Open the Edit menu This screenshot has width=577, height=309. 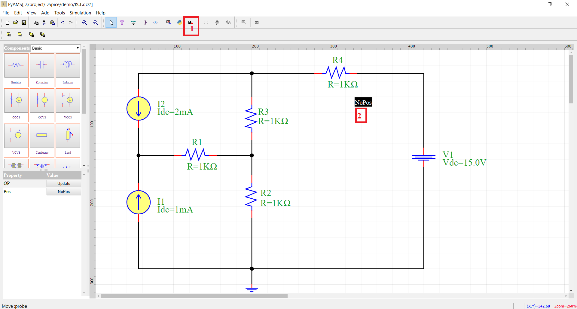click(18, 13)
